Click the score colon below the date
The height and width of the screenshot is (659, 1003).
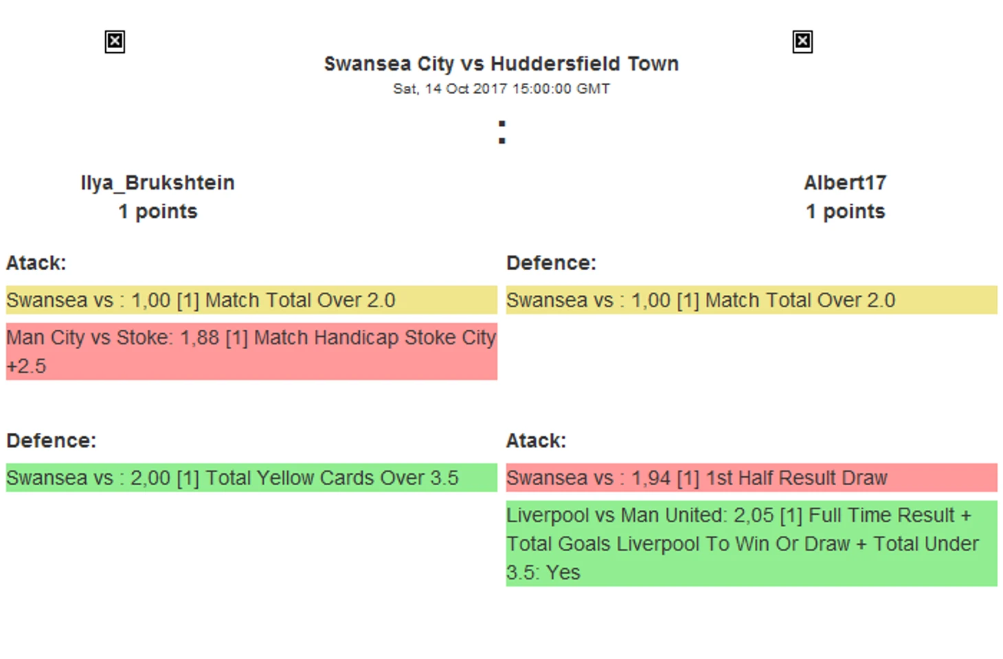click(501, 132)
